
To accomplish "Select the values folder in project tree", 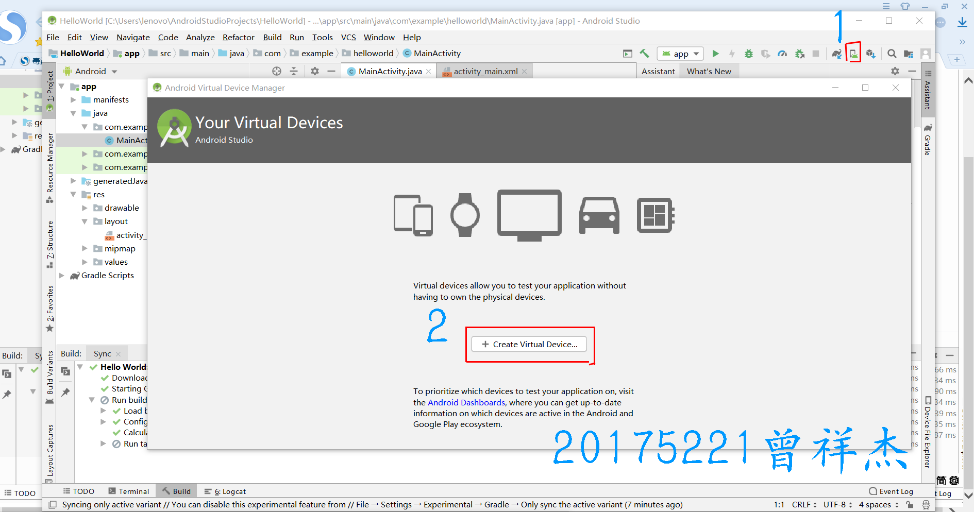I will coord(116,262).
